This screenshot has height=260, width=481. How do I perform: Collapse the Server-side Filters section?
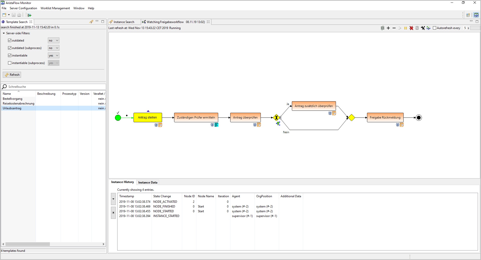coord(4,33)
